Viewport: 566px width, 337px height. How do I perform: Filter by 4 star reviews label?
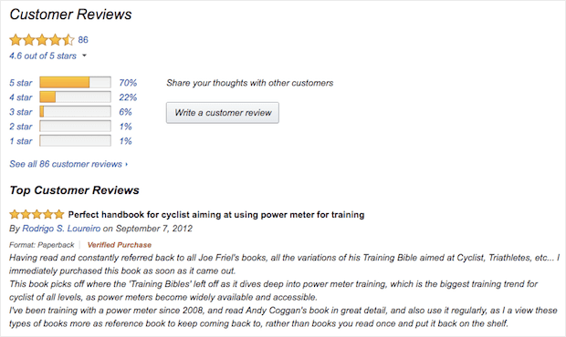(21, 97)
